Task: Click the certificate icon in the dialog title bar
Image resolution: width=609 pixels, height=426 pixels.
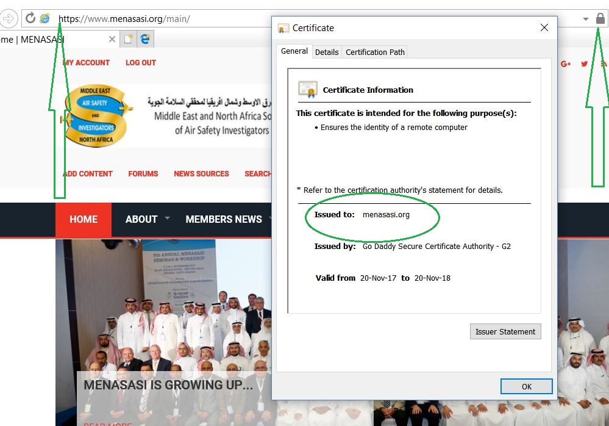Action: (x=283, y=28)
